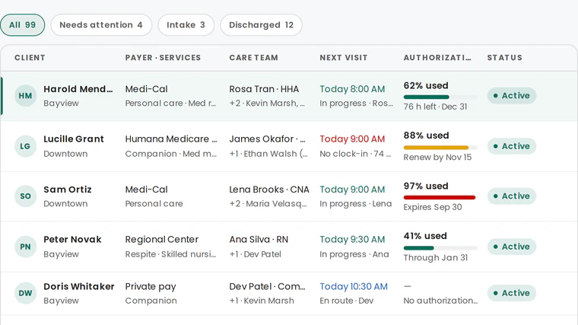Show the Discharged 12 clients

261,25
